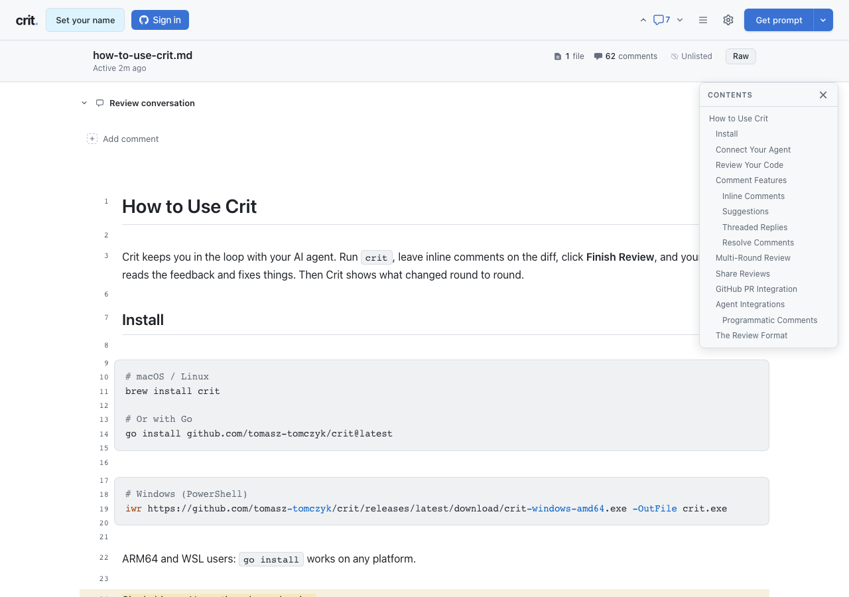View the Raw markdown file
Screen dimensions: 849x597
[x=741, y=56]
